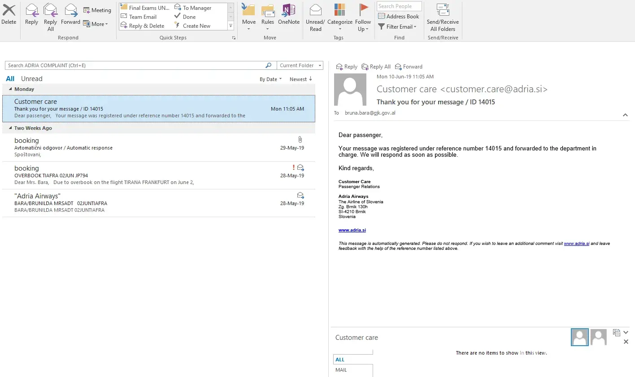Click the Reply All ribbon icon
The image size is (635, 377).
pos(50,11)
